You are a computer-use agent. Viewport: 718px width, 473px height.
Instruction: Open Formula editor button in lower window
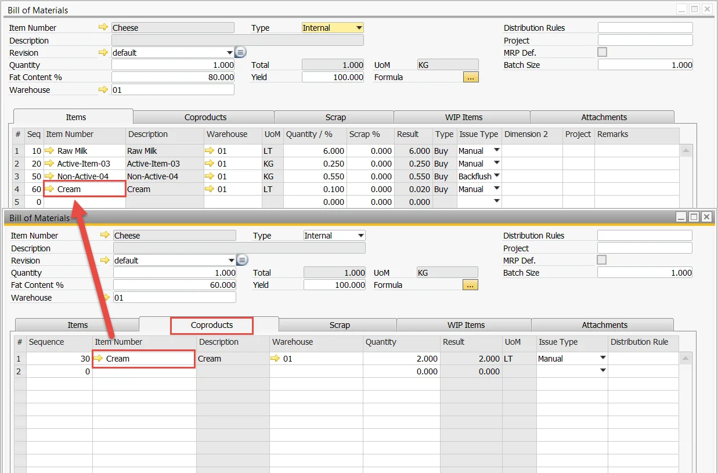[x=470, y=284]
